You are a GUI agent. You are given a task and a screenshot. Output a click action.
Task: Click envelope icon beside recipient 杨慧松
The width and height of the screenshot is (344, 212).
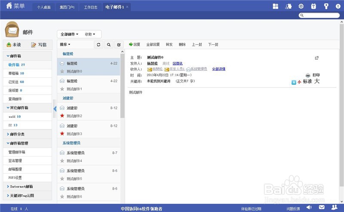[150, 69]
